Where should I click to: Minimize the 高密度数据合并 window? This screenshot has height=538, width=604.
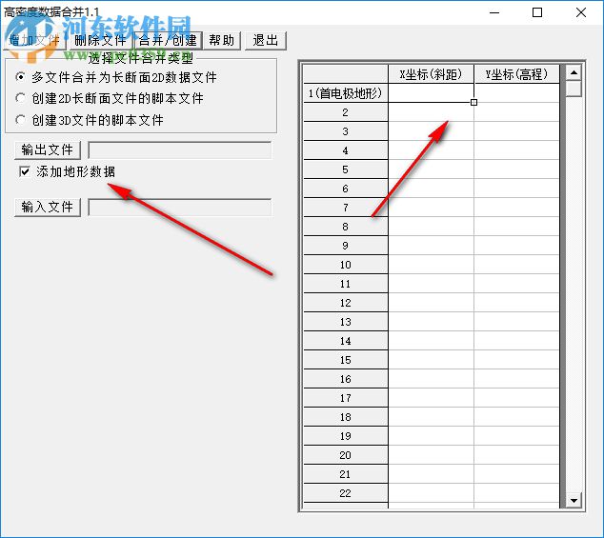tap(494, 12)
